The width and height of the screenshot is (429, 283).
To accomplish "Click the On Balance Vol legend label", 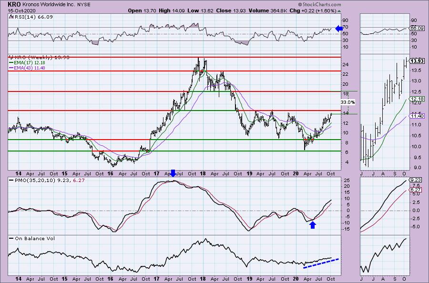I will pyautogui.click(x=35, y=238).
